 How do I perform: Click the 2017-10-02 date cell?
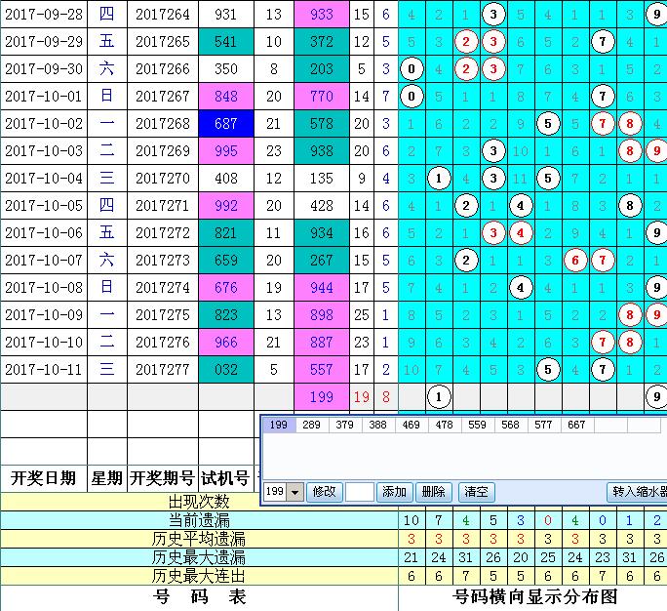pyautogui.click(x=43, y=124)
